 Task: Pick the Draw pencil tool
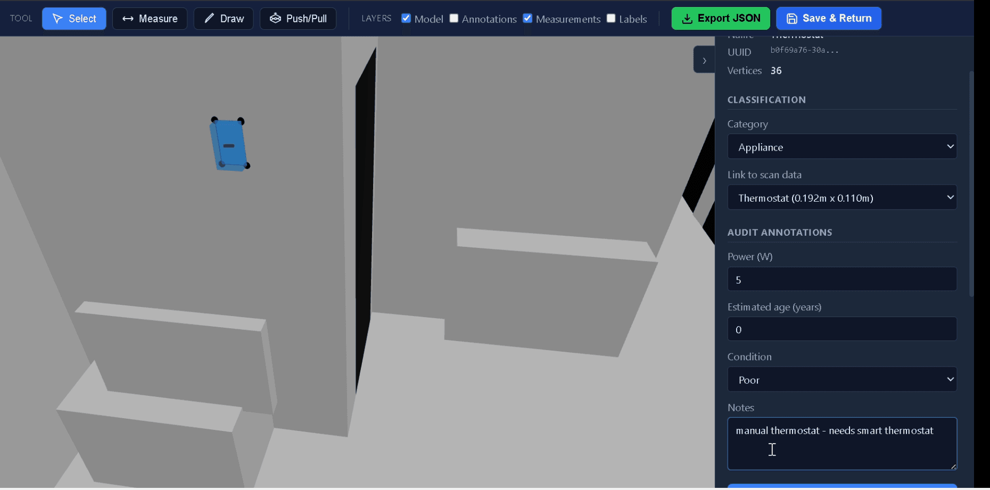click(223, 18)
